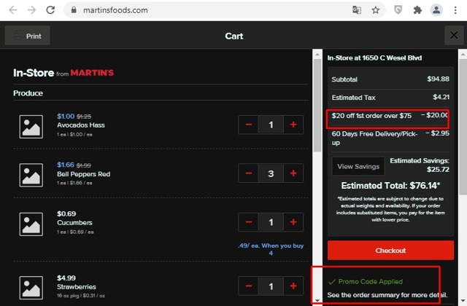Proceed with the red Checkout button

tap(390, 251)
